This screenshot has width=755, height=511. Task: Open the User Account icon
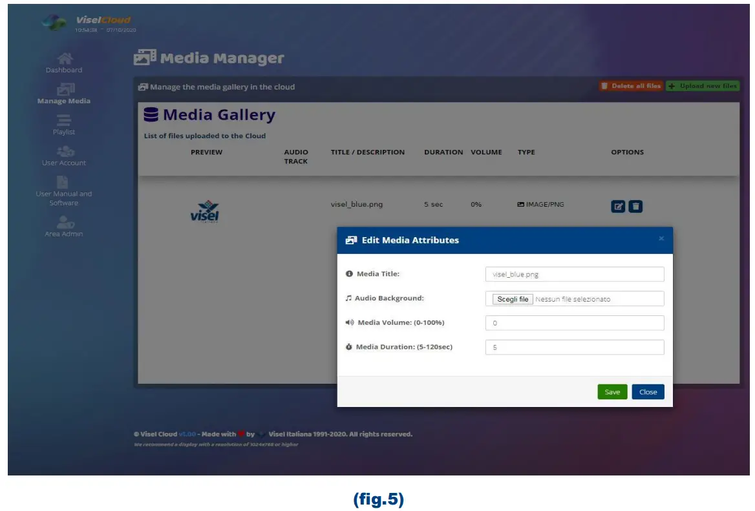(64, 151)
